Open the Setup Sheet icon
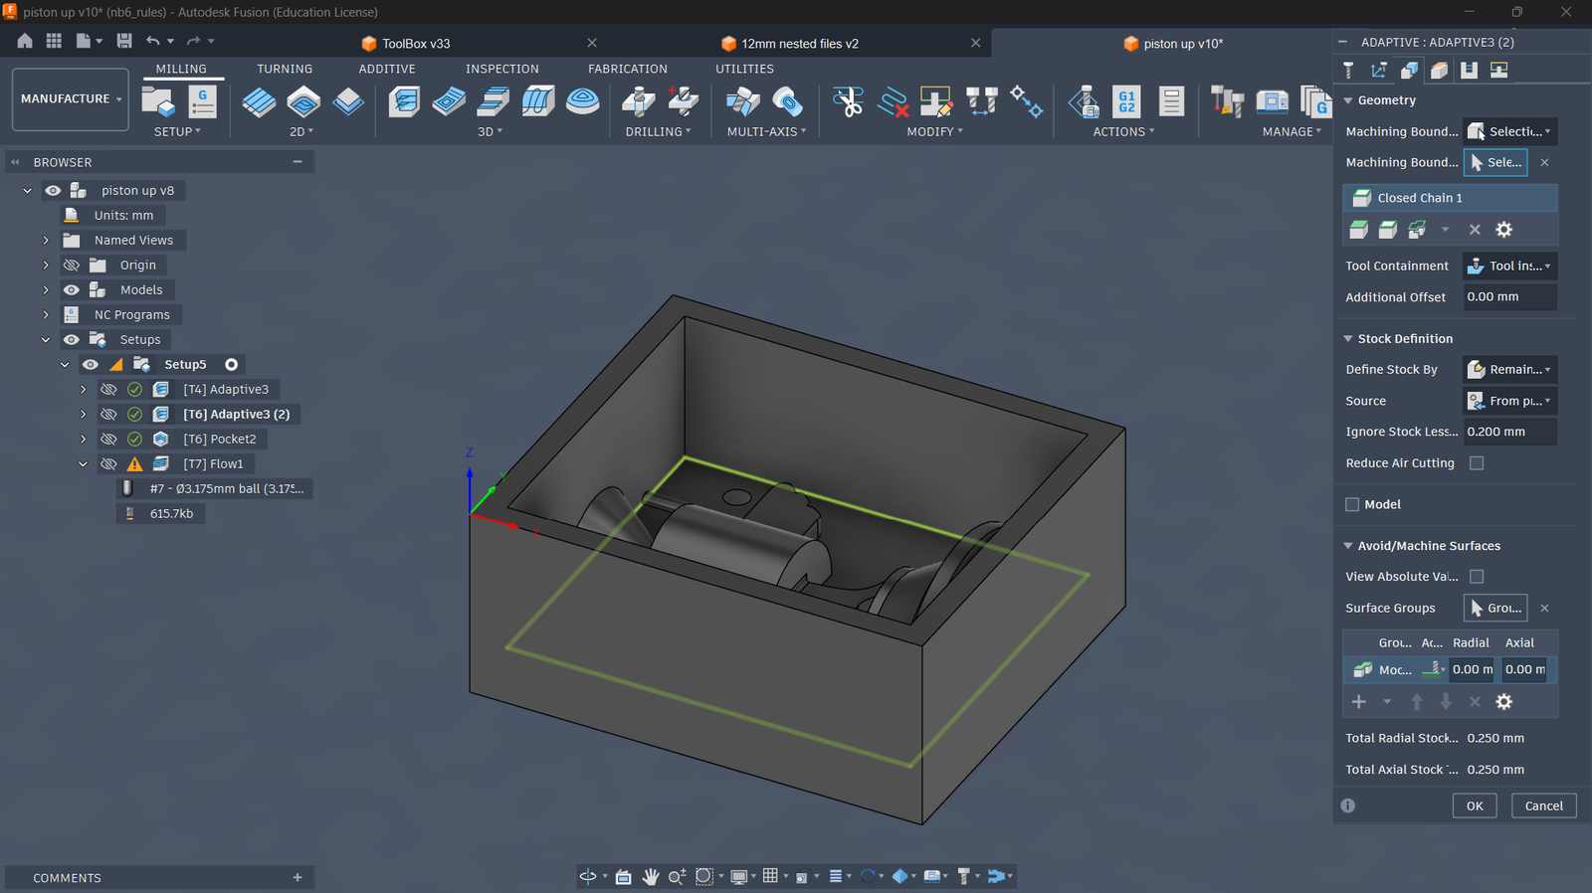The width and height of the screenshot is (1592, 893). pos(1171,101)
